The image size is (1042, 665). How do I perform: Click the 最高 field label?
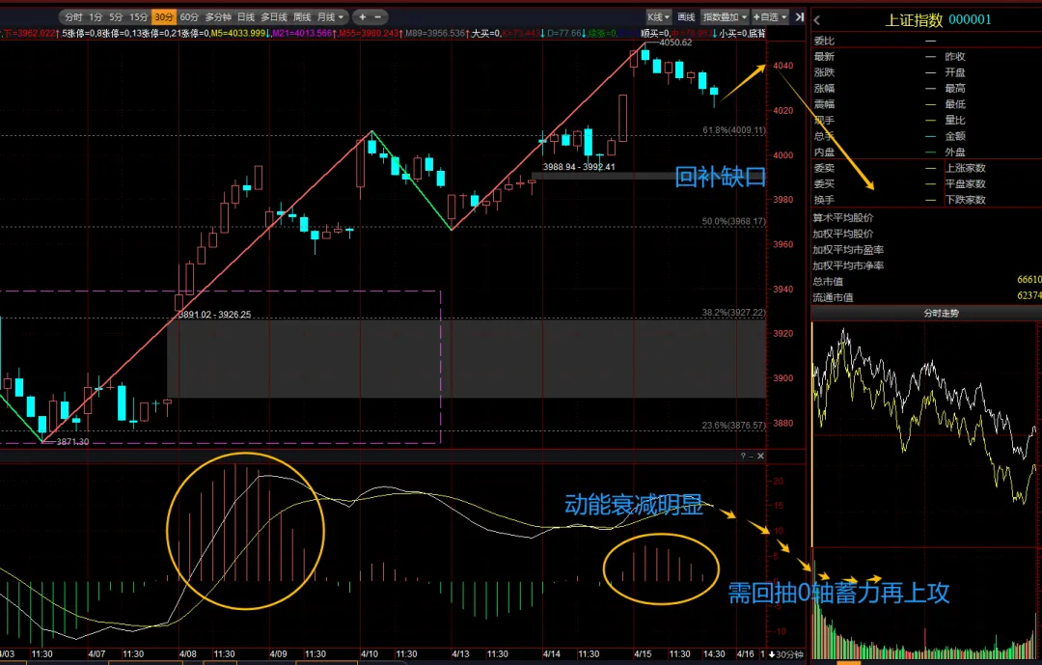(955, 89)
